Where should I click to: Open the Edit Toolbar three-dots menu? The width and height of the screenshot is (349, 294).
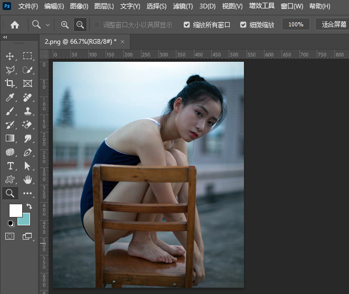27,193
